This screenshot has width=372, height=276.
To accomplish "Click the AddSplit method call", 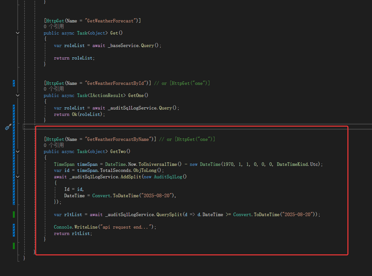I will [x=131, y=177].
